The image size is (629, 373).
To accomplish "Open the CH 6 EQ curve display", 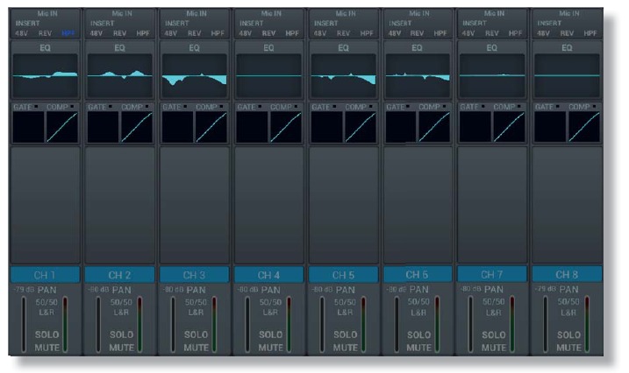I will 418,75.
